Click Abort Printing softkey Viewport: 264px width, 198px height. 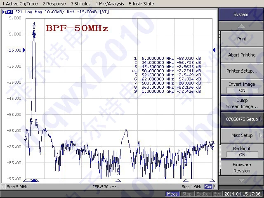click(x=242, y=55)
